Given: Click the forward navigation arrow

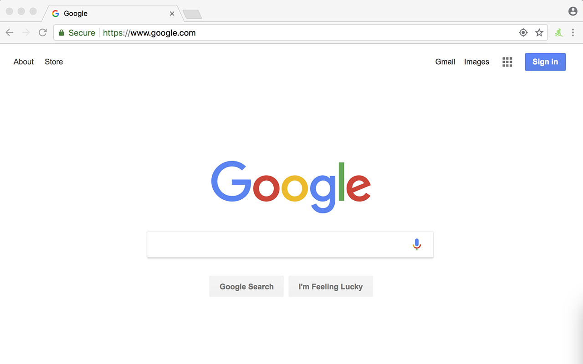Looking at the screenshot, I should (26, 32).
